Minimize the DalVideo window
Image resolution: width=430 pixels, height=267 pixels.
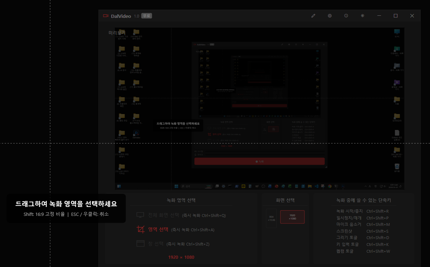pyautogui.click(x=379, y=16)
